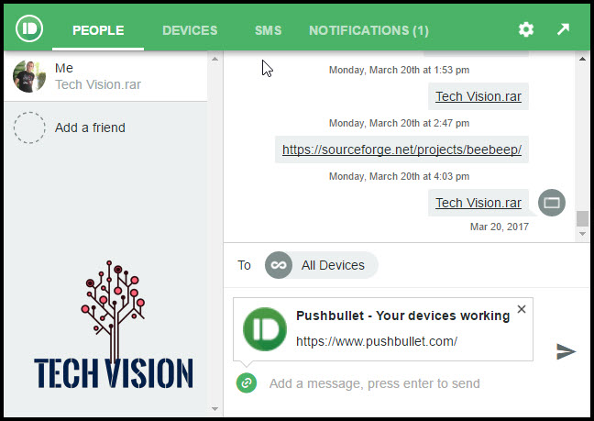
Task: Click chat scrollbar down arrow
Action: click(582, 234)
